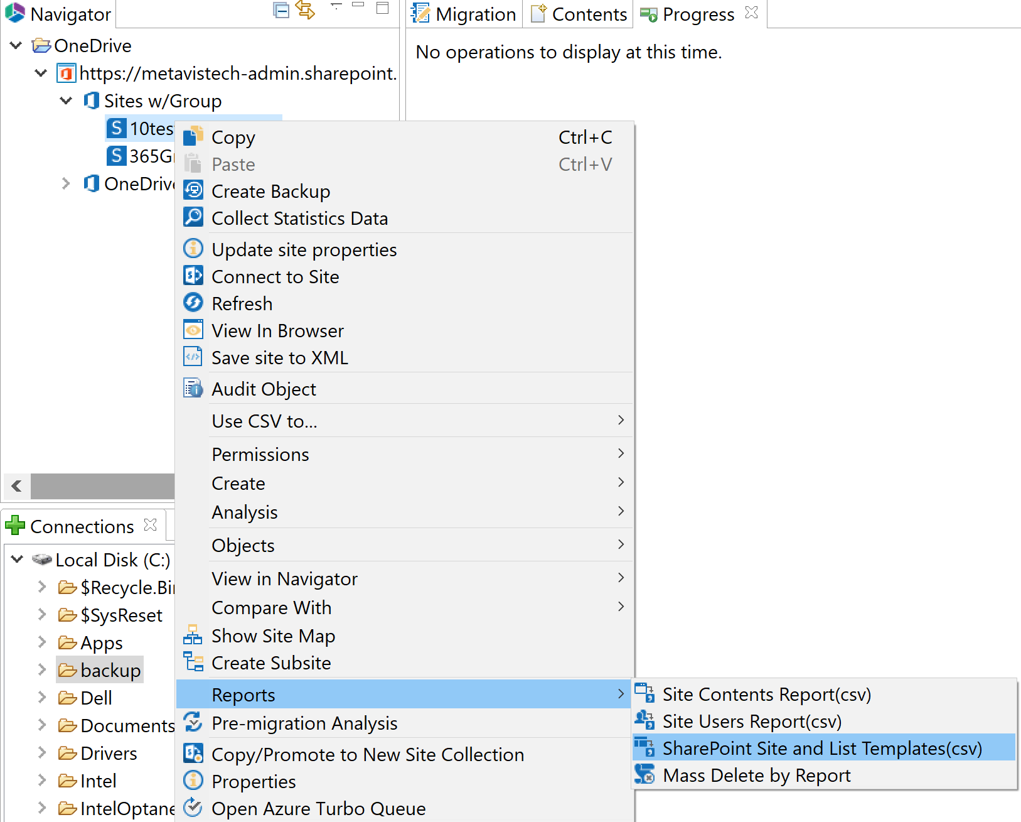Click the View In Browser eye icon

click(193, 330)
